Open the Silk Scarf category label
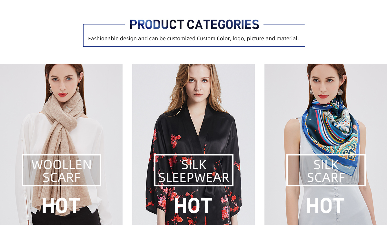 pos(326,170)
